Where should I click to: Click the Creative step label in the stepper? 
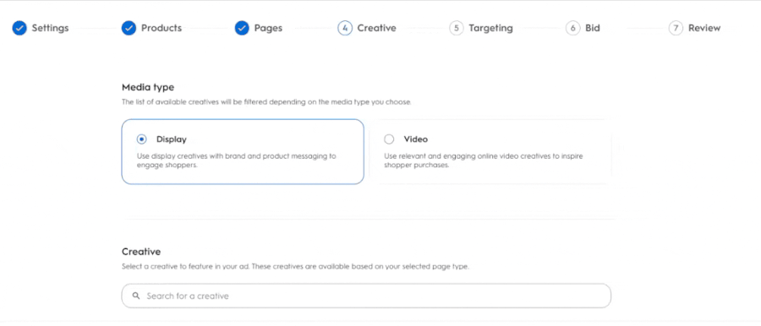tap(376, 28)
